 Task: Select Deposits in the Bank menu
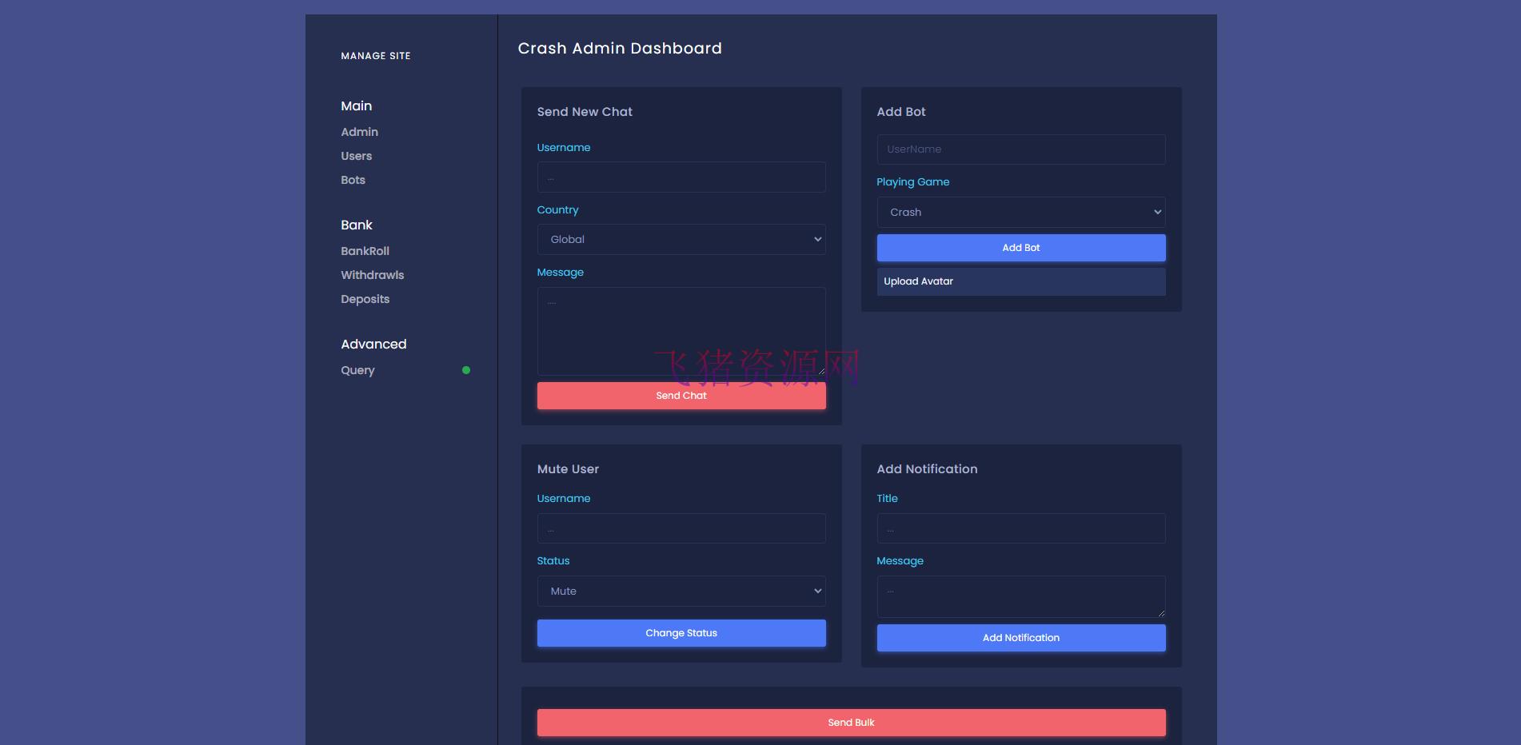click(x=365, y=299)
